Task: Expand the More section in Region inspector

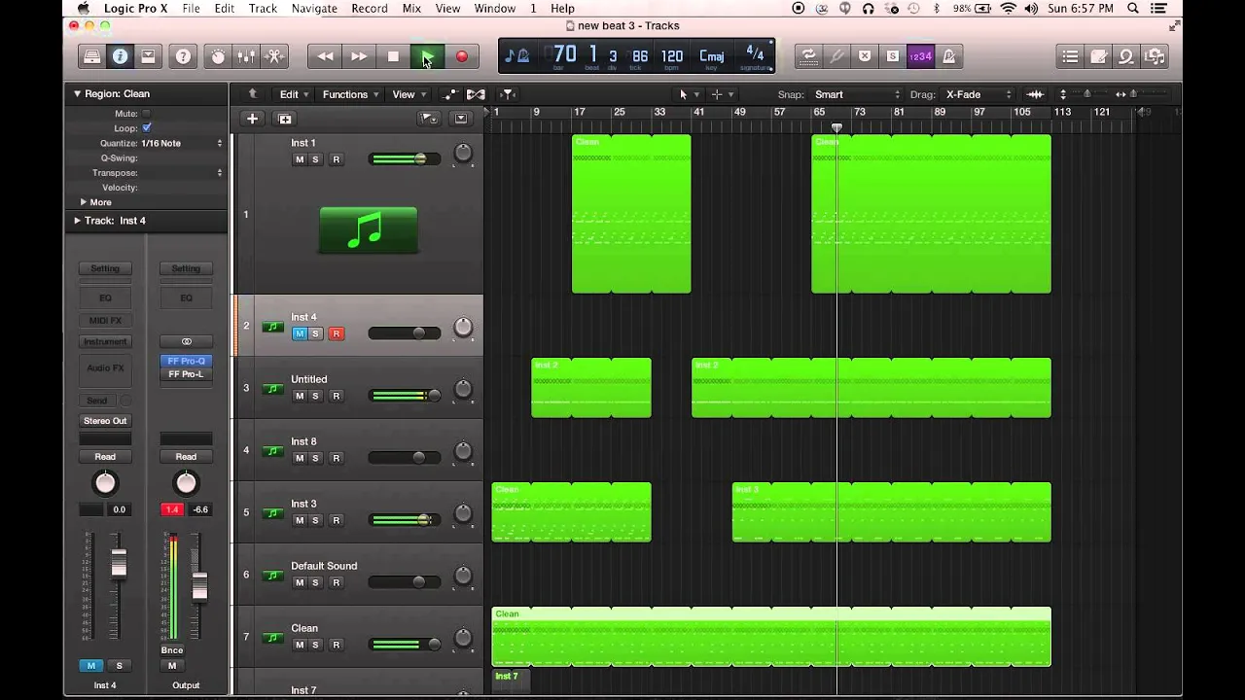Action: [x=84, y=202]
